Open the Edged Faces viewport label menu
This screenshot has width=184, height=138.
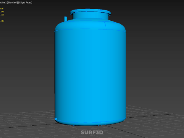tap(25, 3)
